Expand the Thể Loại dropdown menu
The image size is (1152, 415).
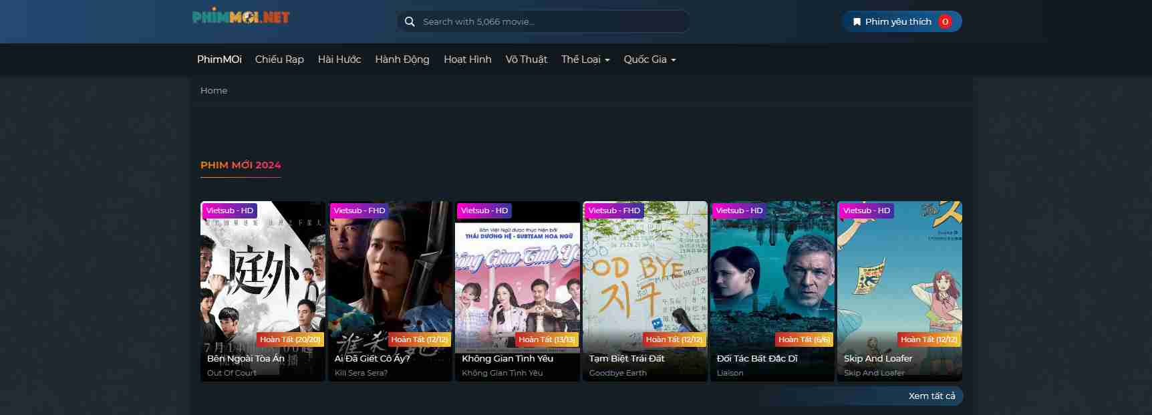tap(585, 59)
